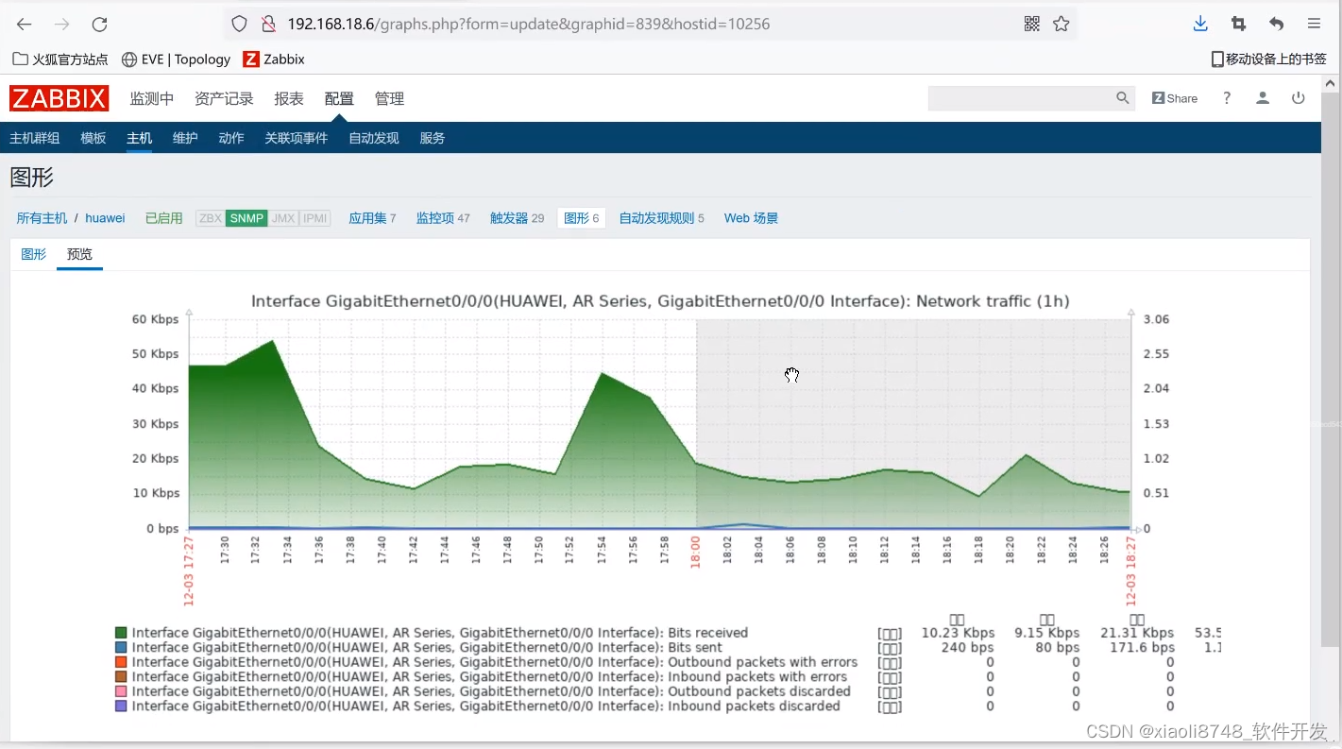This screenshot has width=1342, height=749.
Task: Switch to the 预览 tab
Action: 79,254
